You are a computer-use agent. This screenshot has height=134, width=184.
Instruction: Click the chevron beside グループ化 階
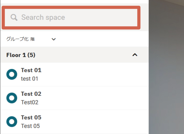[54, 39]
